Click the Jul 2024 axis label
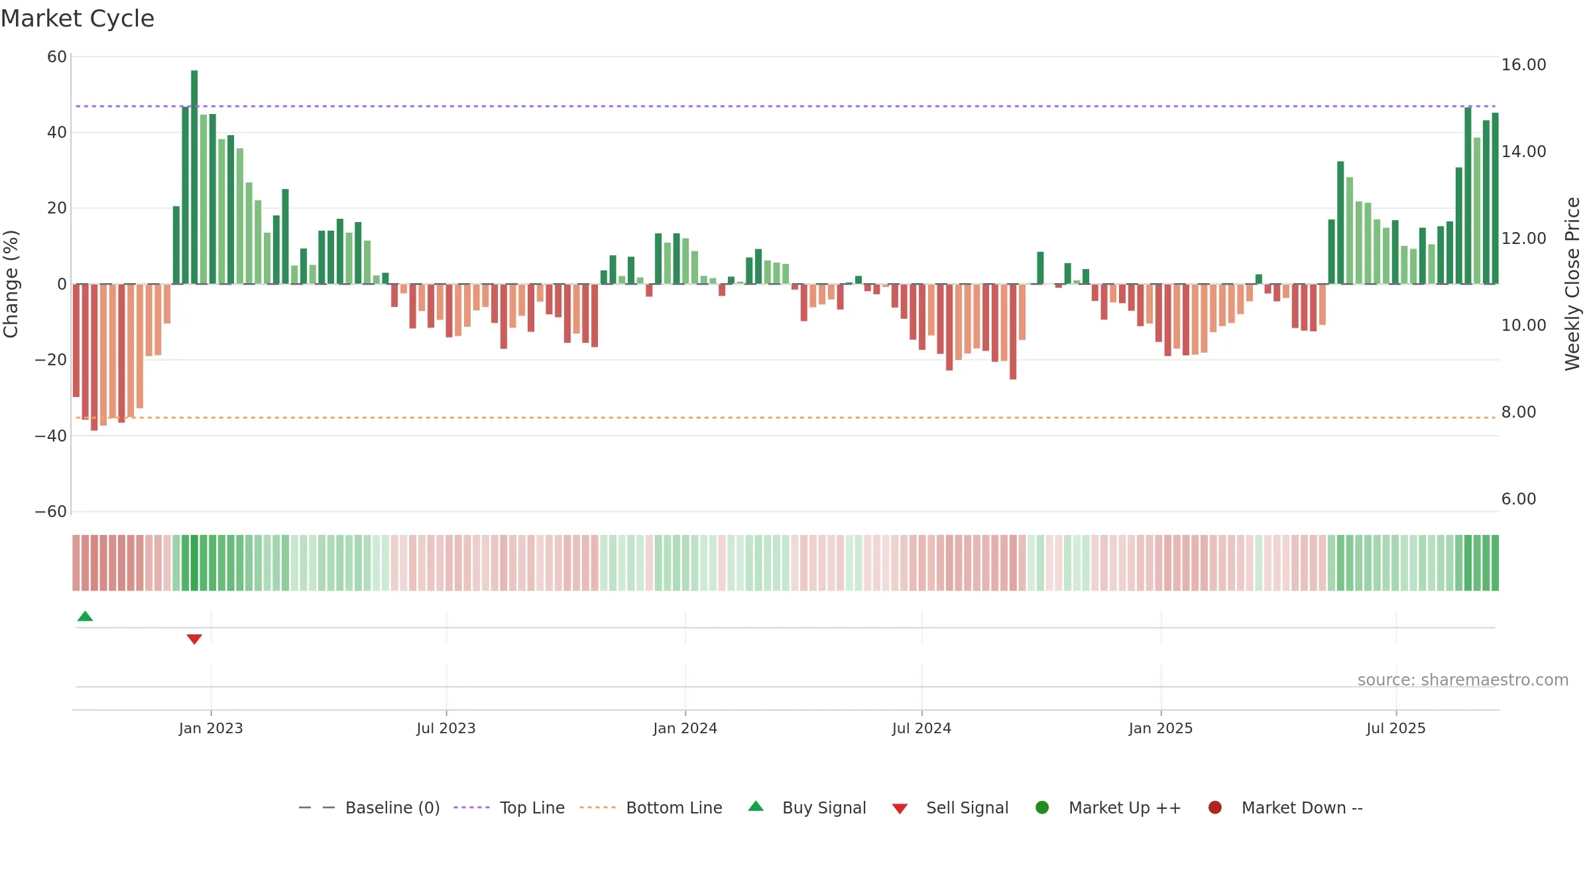 pyautogui.click(x=921, y=729)
